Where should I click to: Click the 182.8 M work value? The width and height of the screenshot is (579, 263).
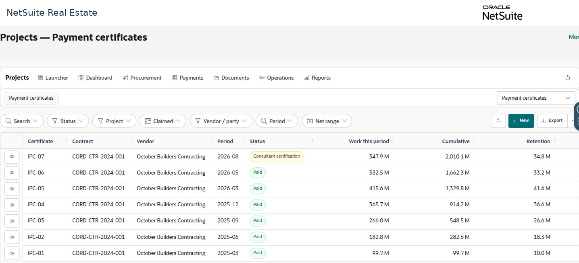click(379, 237)
